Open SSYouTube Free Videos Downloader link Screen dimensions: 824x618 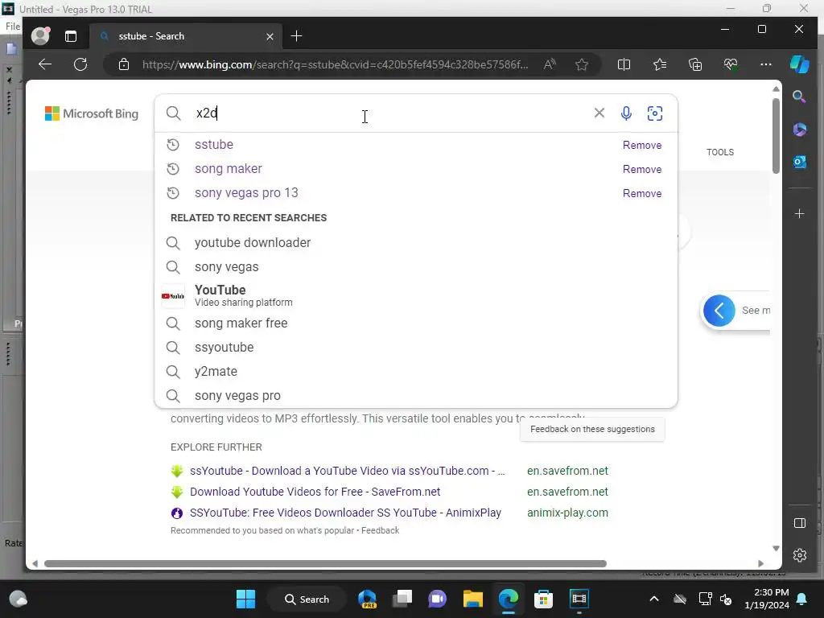(x=345, y=513)
